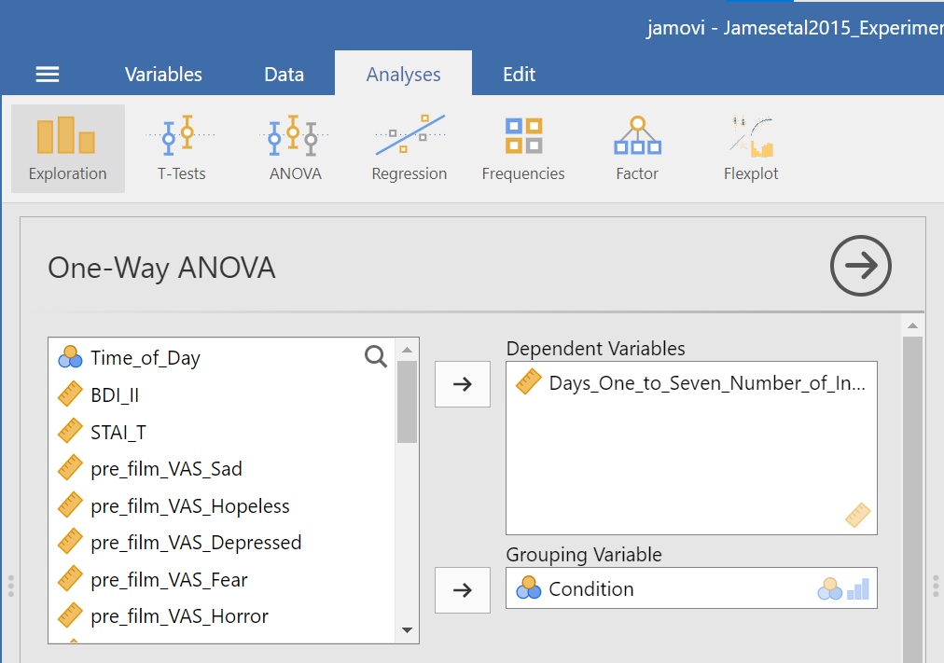Collapse the One-Way ANOVA options panel
This screenshot has width=944, height=663.
click(x=860, y=266)
